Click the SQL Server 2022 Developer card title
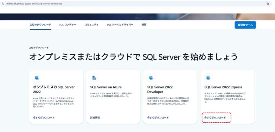275x132 pixels. pyautogui.click(x=160, y=89)
